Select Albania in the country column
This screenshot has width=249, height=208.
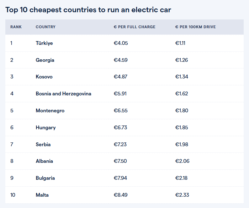point(44,161)
